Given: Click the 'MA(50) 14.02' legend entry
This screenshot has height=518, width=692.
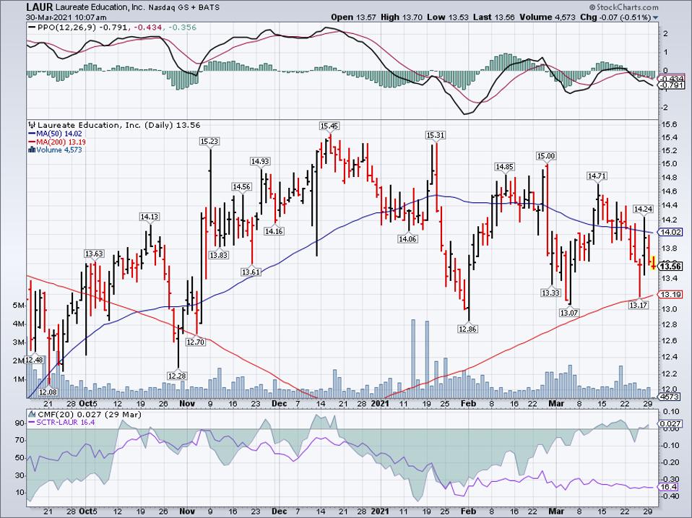Looking at the screenshot, I should [59, 134].
